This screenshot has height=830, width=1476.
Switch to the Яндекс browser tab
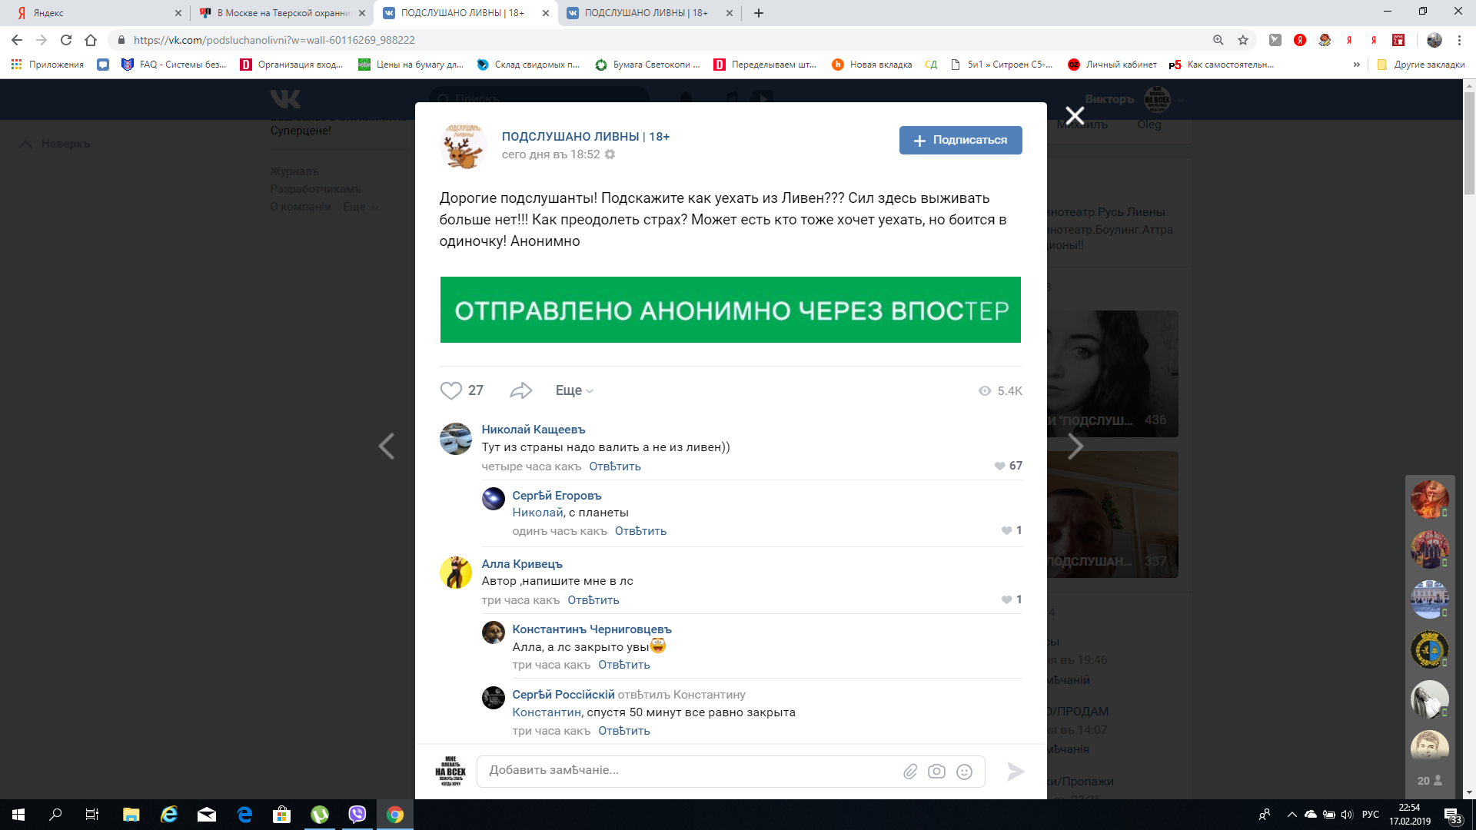point(98,13)
